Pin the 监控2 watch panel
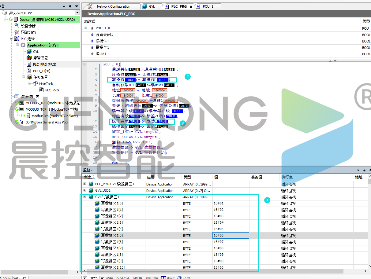371x279 pixels. (364, 170)
